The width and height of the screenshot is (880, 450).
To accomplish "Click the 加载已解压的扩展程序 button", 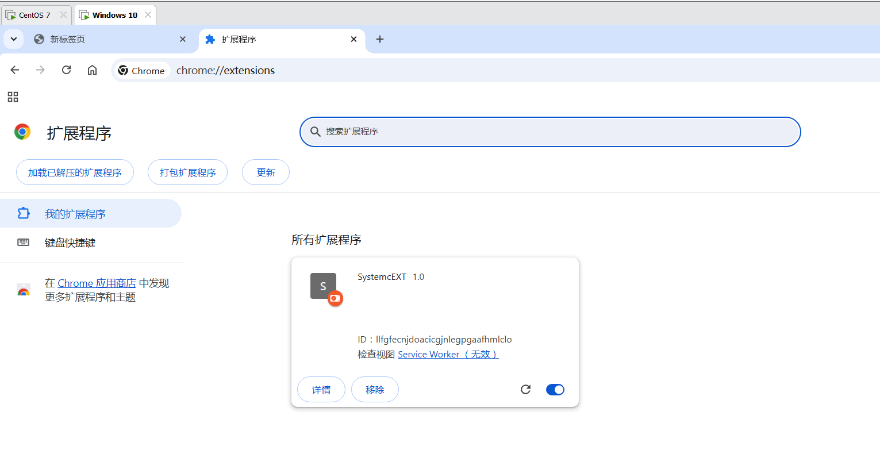I will pyautogui.click(x=75, y=172).
